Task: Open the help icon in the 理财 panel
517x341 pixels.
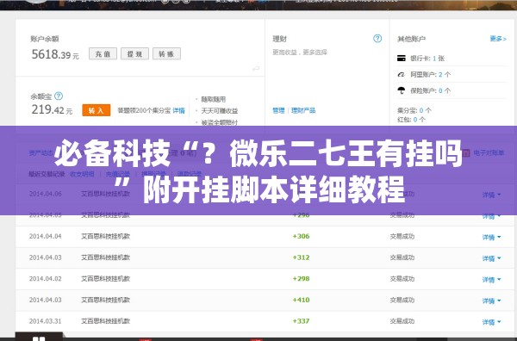Action: pos(377,39)
